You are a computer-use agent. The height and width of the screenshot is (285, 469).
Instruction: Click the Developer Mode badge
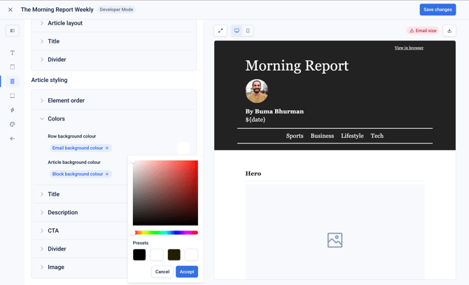(116, 10)
